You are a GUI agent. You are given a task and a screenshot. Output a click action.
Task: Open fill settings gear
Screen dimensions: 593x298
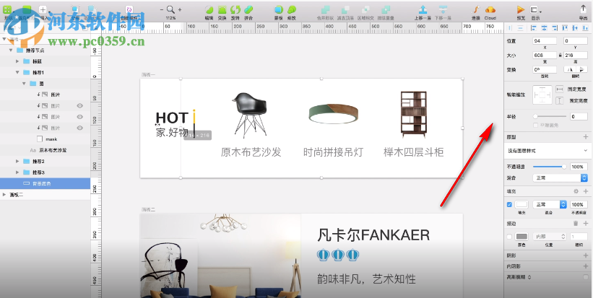tap(576, 191)
